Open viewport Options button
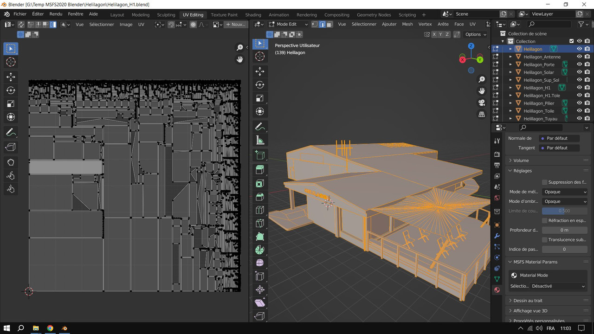 (476, 34)
